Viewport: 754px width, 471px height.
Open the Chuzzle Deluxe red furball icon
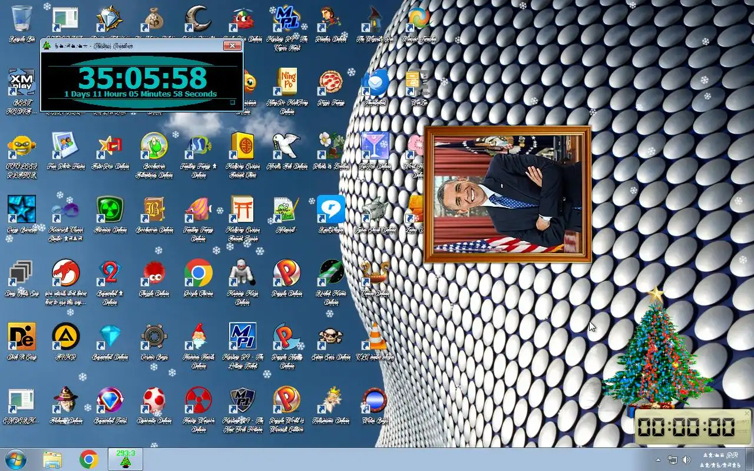tap(154, 273)
